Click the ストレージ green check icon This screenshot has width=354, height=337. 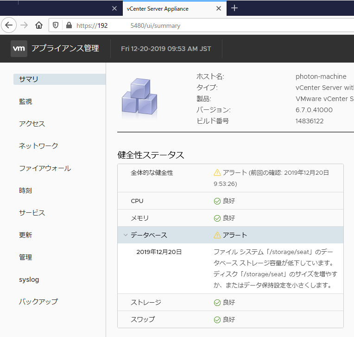[217, 303]
